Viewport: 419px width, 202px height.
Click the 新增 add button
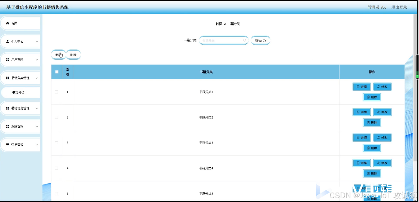[x=58, y=55]
